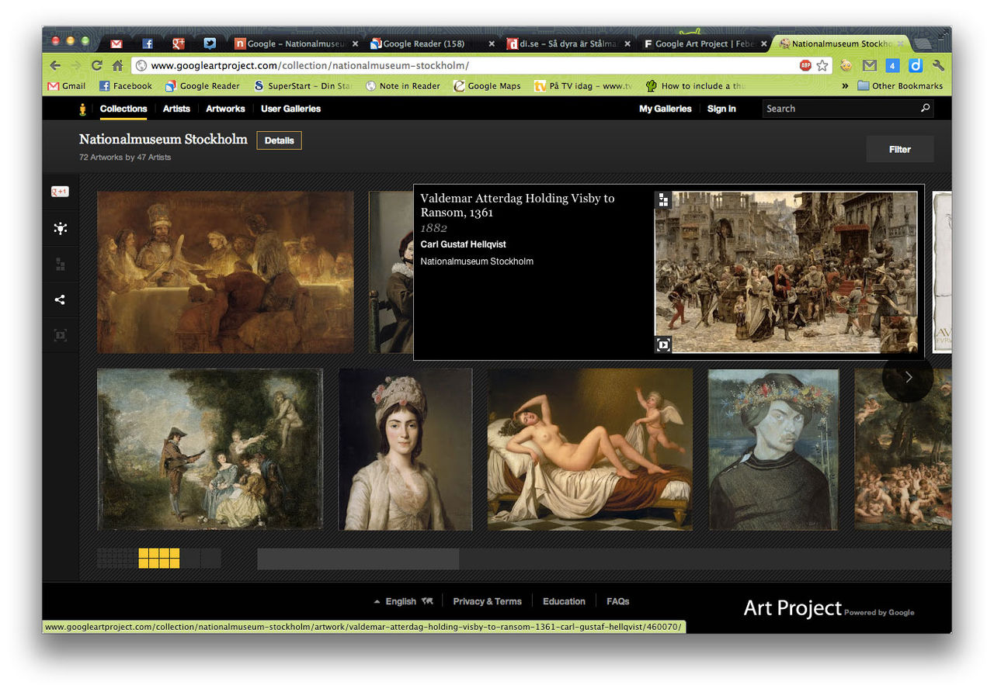994x692 pixels.
Task: Open the Explore artworks sidebar icon
Action: tap(60, 228)
